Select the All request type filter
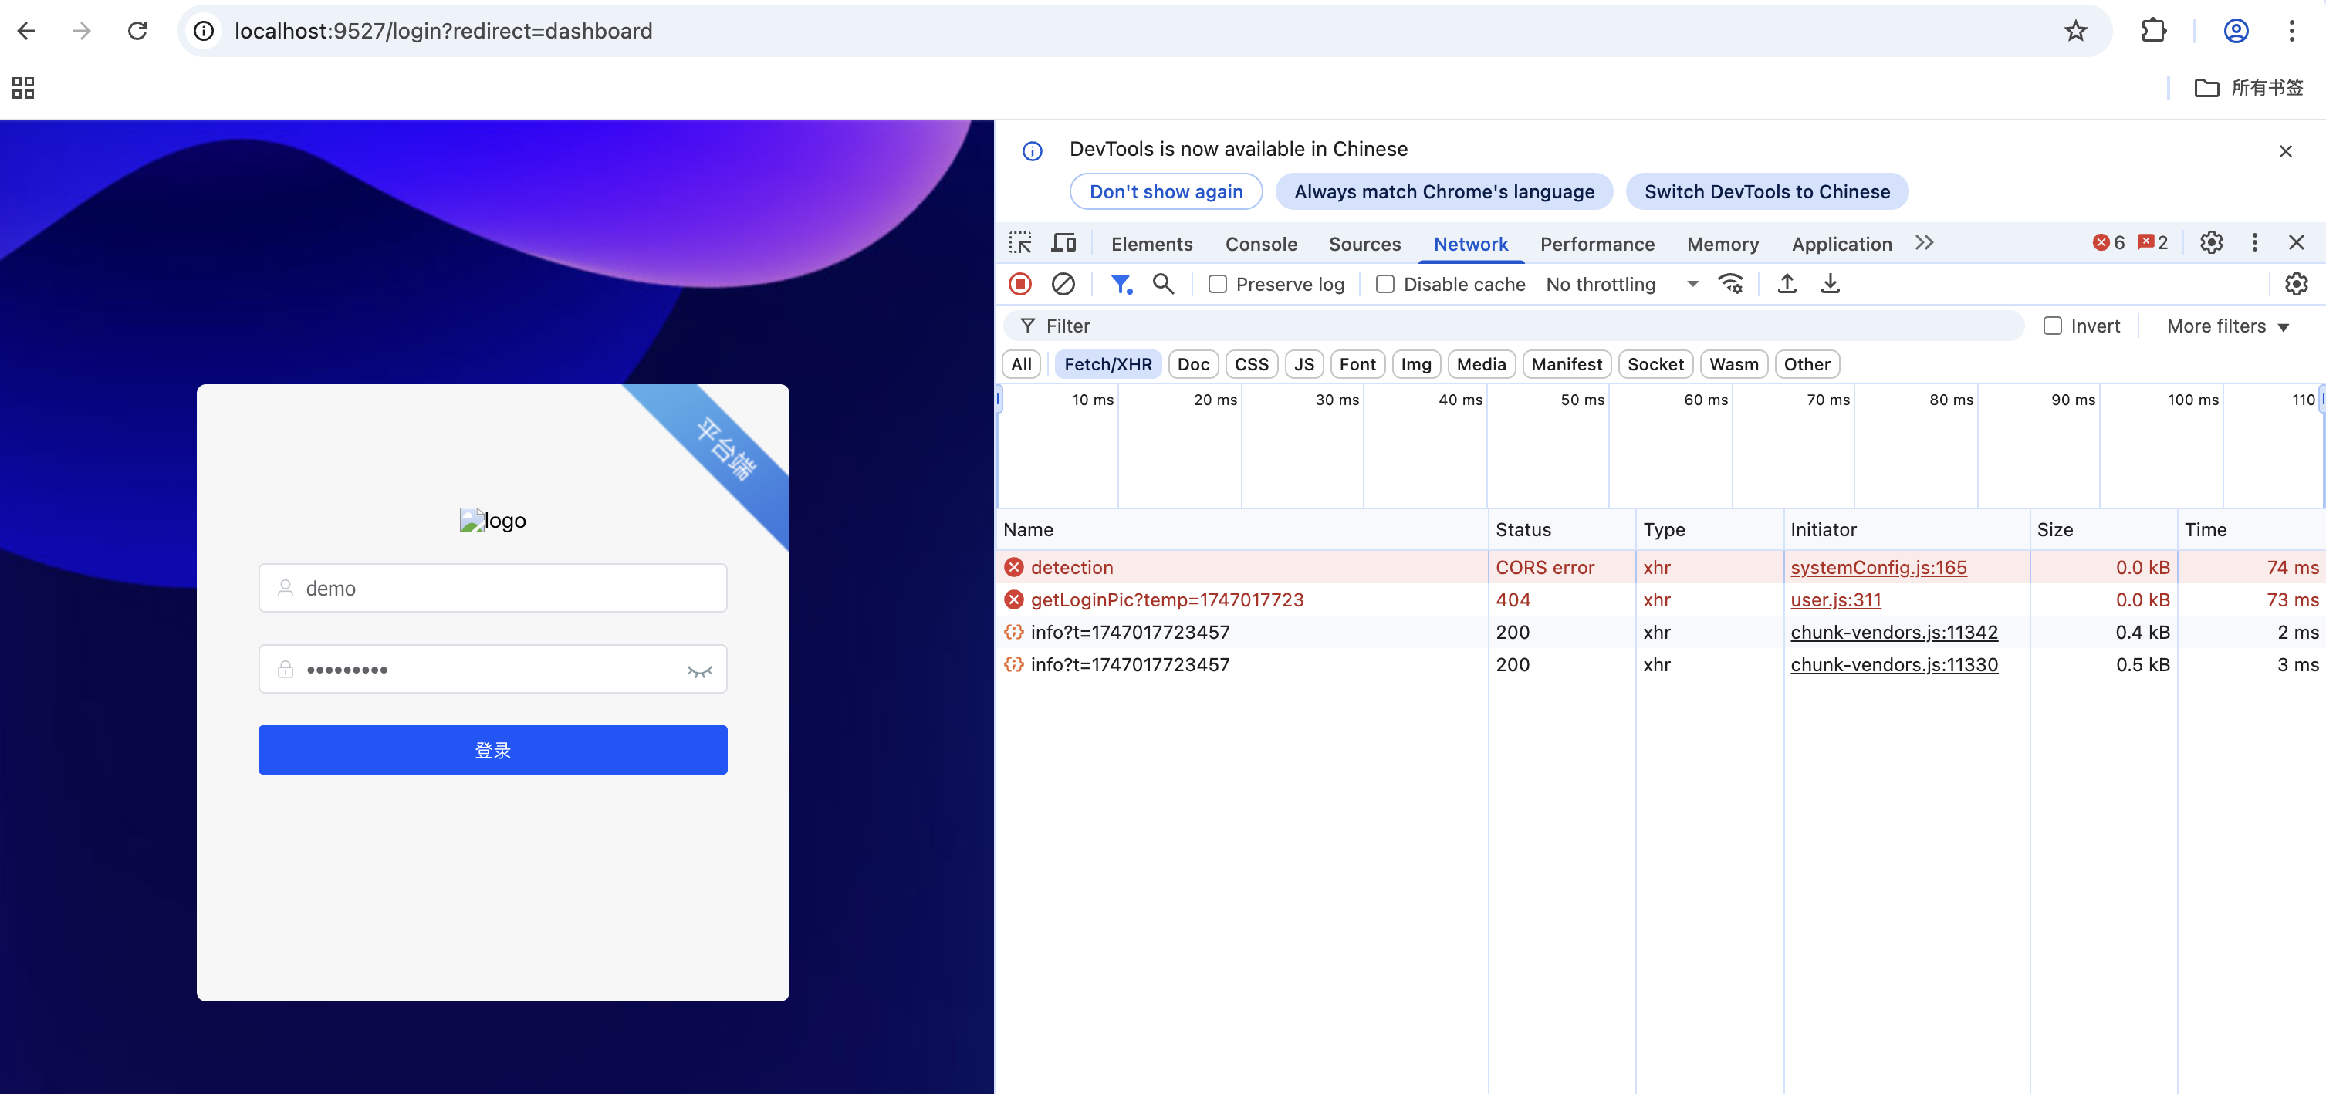Image resolution: width=2326 pixels, height=1094 pixels. tap(1021, 365)
